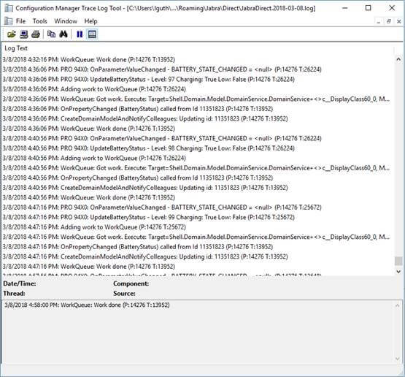Image resolution: width=405 pixels, height=377 pixels.
Task: Open the File menu
Action: coord(20,21)
